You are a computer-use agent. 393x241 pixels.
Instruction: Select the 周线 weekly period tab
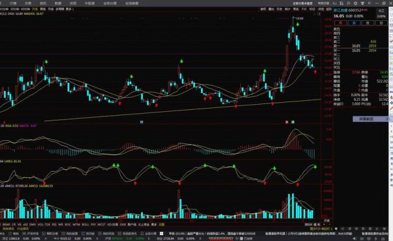(x=43, y=9)
